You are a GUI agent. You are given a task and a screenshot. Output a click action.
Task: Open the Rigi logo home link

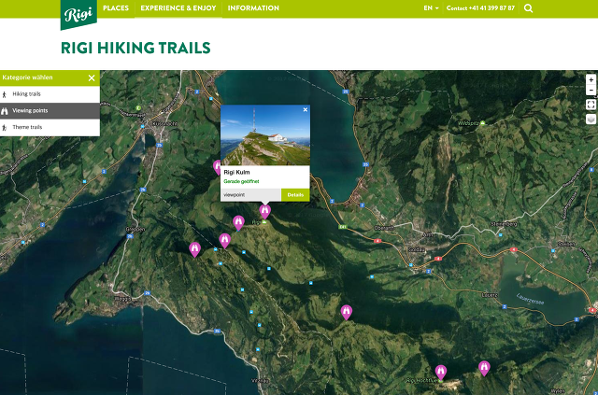[x=78, y=14]
